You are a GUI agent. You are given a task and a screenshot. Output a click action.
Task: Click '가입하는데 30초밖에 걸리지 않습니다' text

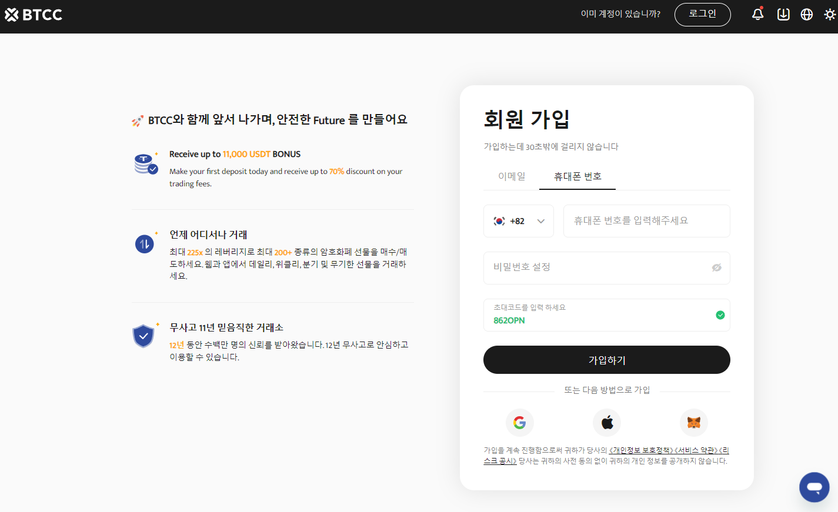pos(551,146)
